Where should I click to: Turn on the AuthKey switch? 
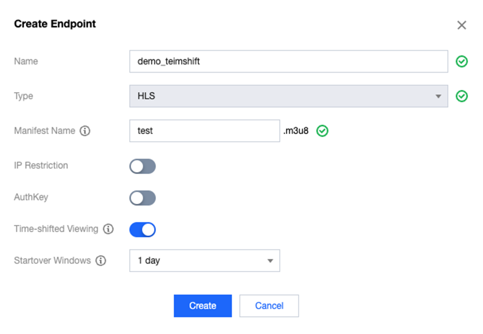click(142, 198)
